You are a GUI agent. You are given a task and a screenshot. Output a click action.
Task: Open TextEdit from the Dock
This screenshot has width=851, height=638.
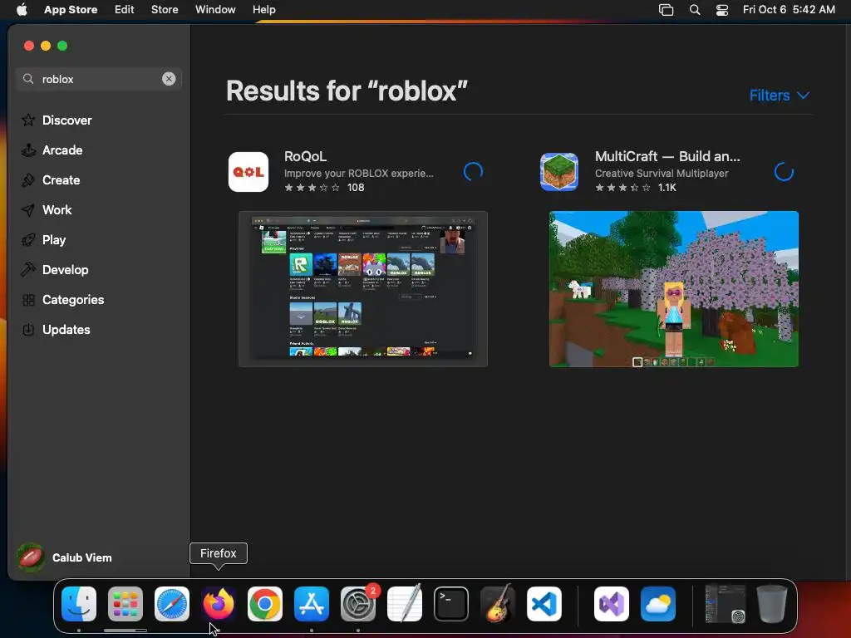[405, 604]
